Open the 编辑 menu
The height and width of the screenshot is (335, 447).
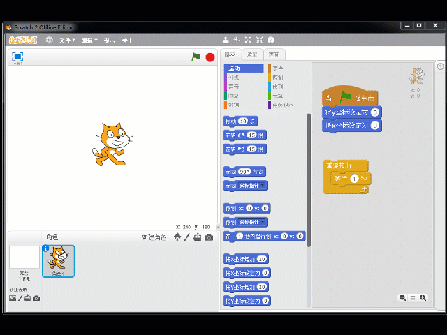click(89, 40)
